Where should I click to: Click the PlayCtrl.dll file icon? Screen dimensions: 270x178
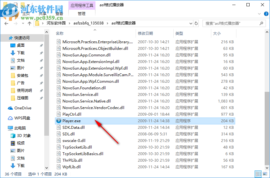point(59,114)
